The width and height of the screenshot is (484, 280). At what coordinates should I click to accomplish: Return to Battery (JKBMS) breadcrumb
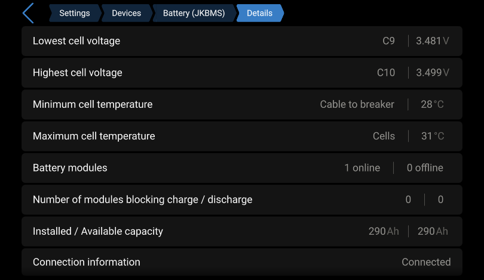(x=194, y=13)
